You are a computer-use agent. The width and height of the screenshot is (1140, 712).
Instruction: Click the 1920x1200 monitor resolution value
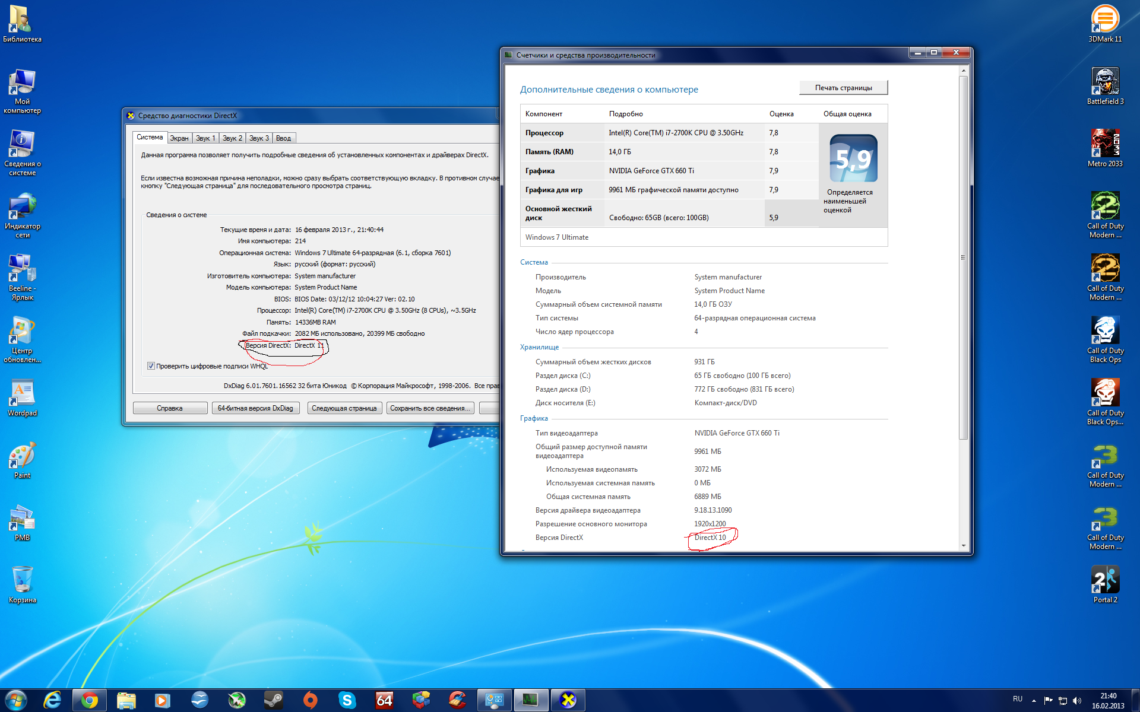click(x=710, y=524)
